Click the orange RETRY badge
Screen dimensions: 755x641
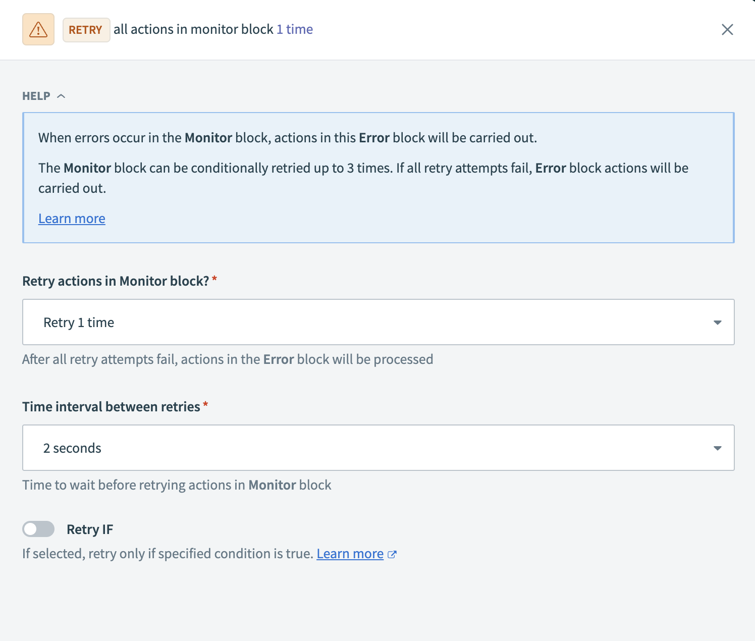coord(86,30)
